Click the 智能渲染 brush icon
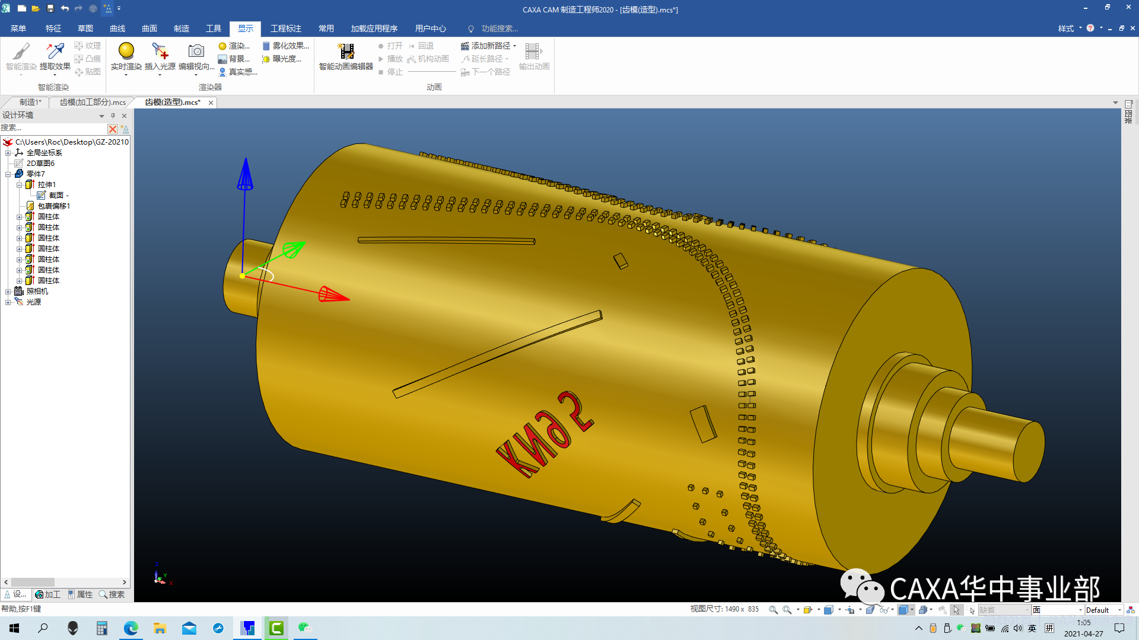The image size is (1139, 640). [x=21, y=52]
